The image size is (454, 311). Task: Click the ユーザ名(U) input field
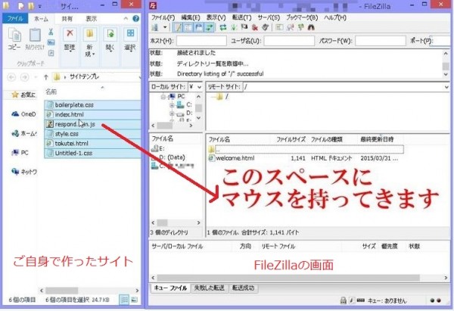pos(289,41)
